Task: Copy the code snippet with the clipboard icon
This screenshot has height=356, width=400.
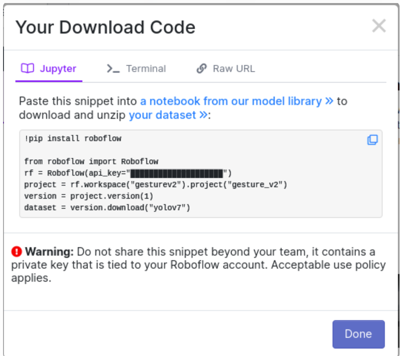Action: click(x=372, y=140)
